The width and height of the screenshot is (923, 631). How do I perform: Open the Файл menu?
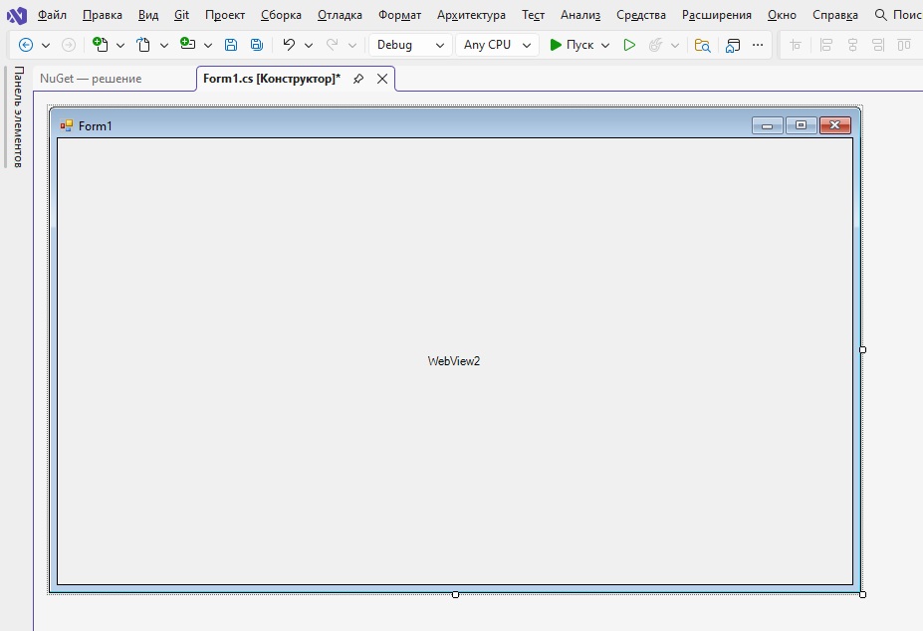(x=52, y=15)
